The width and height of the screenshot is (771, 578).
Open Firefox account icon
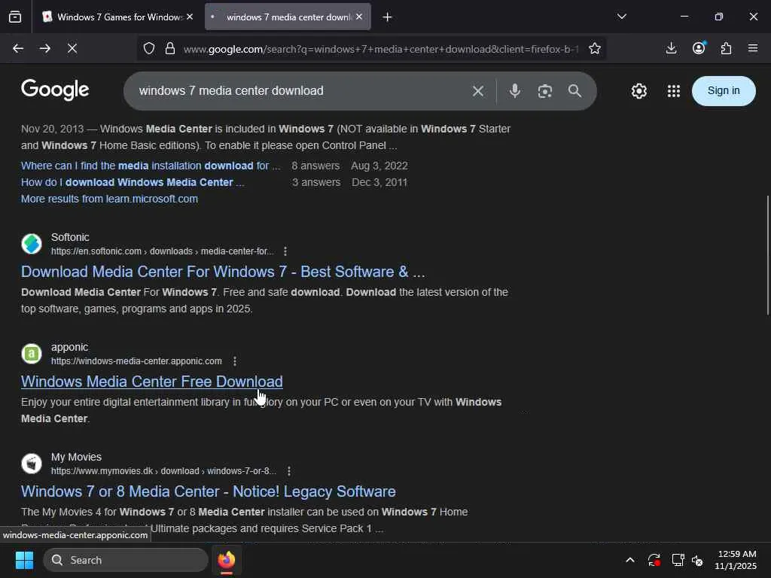pos(699,48)
